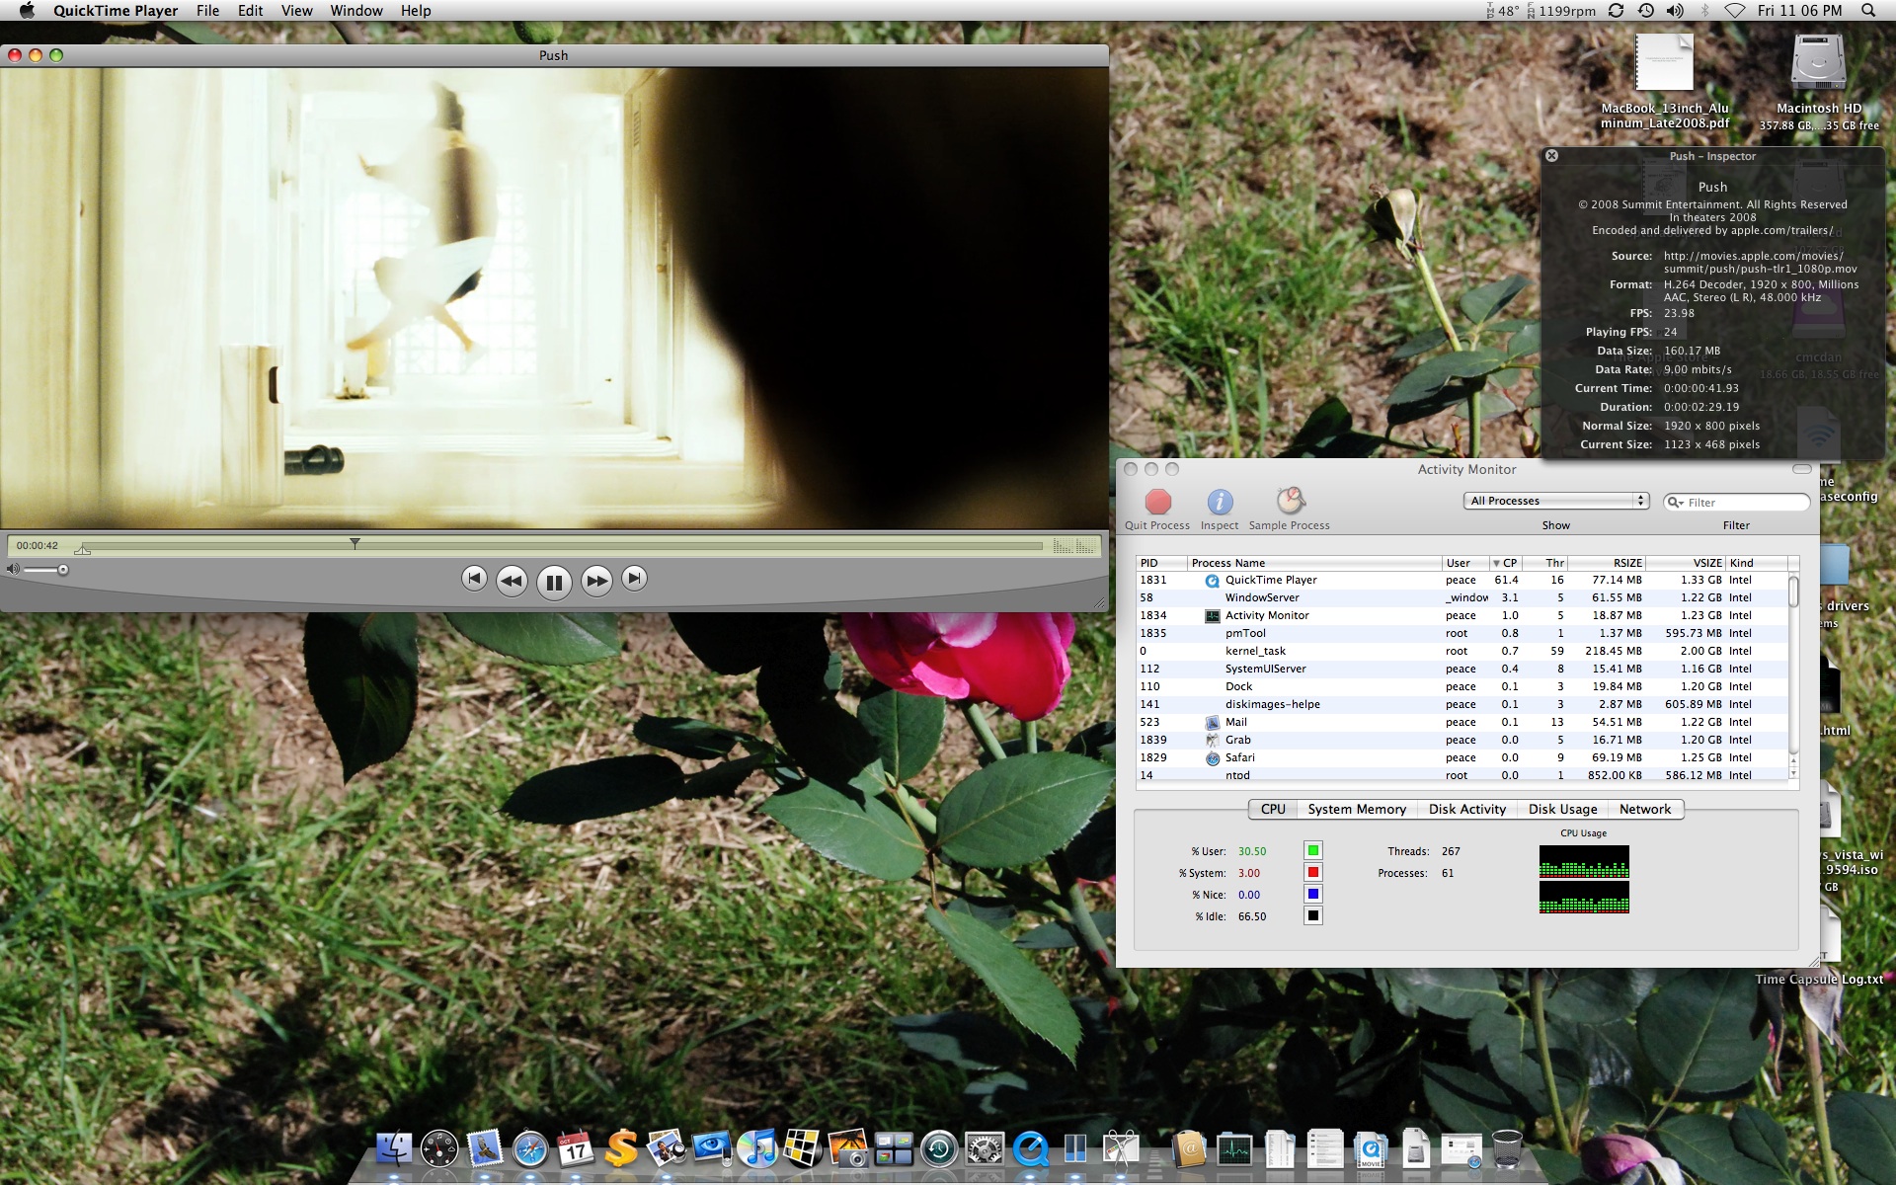Image resolution: width=1896 pixels, height=1185 pixels.
Task: Launch Mail from the Dock stamp icon
Action: (x=485, y=1149)
